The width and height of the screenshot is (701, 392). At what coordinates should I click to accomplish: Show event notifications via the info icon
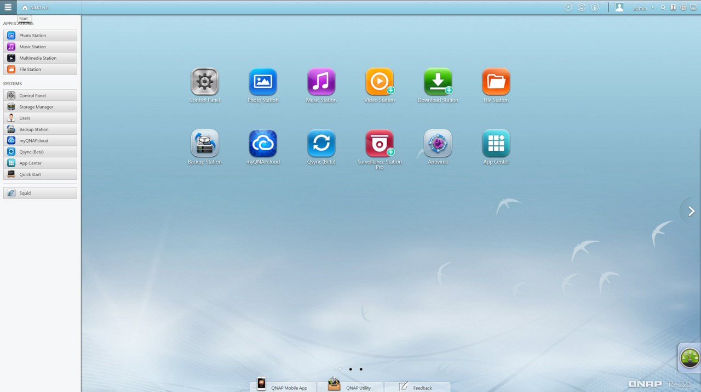tap(595, 8)
